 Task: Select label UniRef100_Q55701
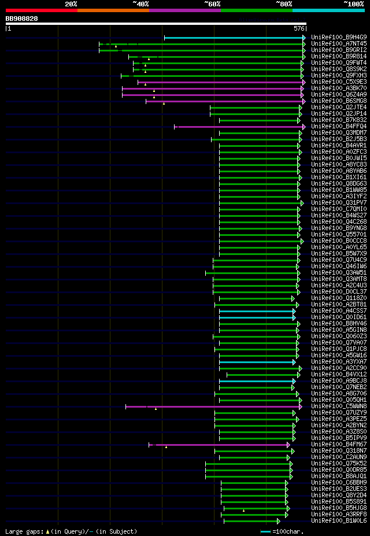339,235
